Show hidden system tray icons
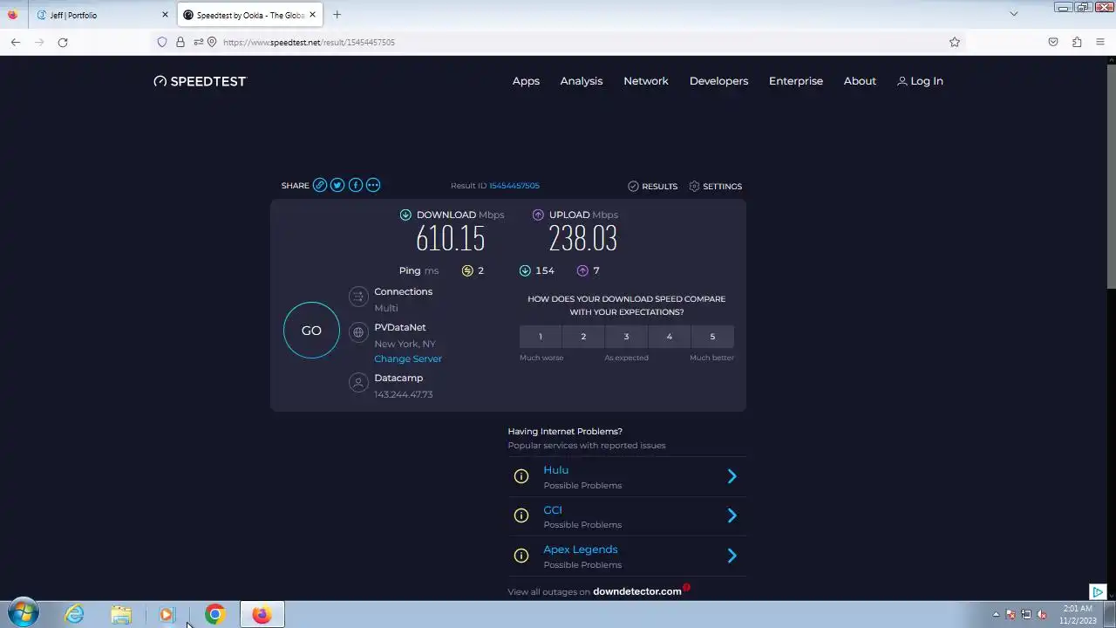 pyautogui.click(x=996, y=614)
